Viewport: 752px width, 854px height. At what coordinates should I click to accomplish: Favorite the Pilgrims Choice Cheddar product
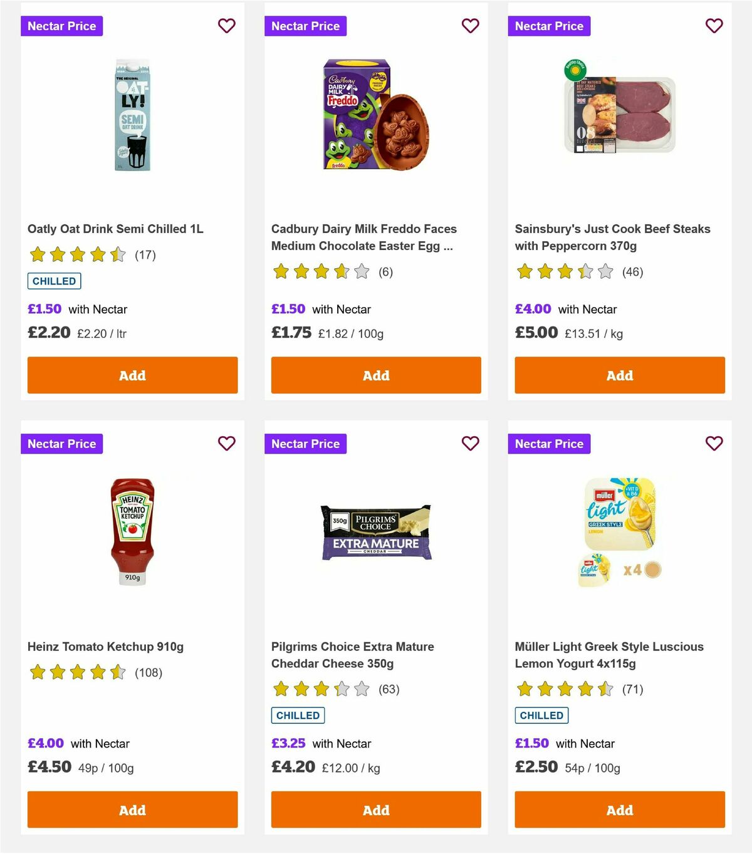(470, 444)
